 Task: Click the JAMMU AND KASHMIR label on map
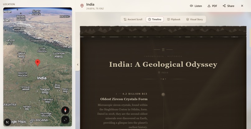[x=19, y=30]
